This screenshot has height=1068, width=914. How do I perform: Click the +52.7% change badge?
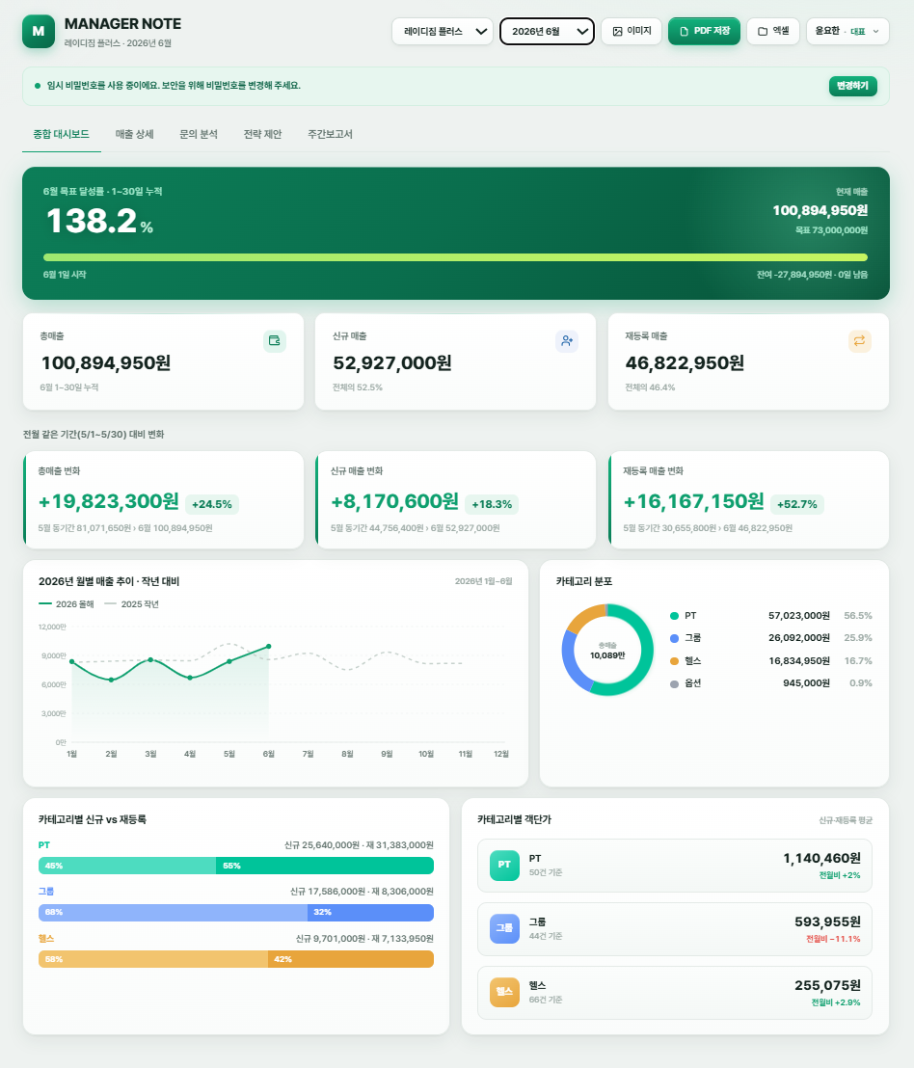(x=796, y=505)
